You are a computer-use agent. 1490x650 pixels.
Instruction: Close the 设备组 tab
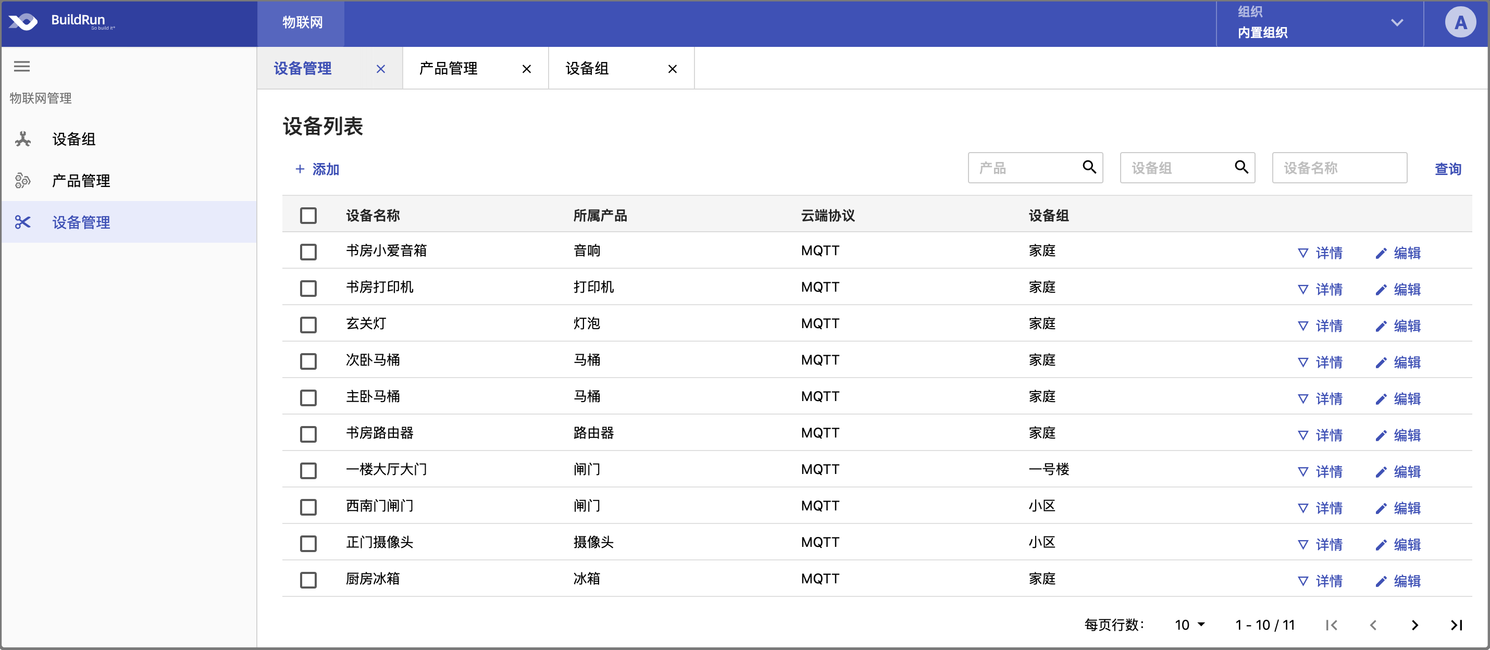pos(672,69)
